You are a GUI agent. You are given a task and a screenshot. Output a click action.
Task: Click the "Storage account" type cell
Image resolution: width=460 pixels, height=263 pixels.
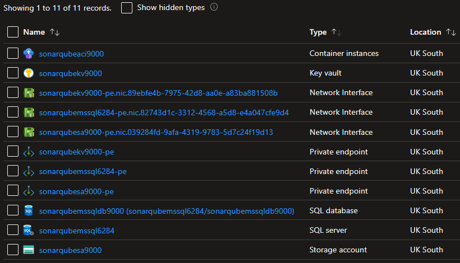coord(338,250)
